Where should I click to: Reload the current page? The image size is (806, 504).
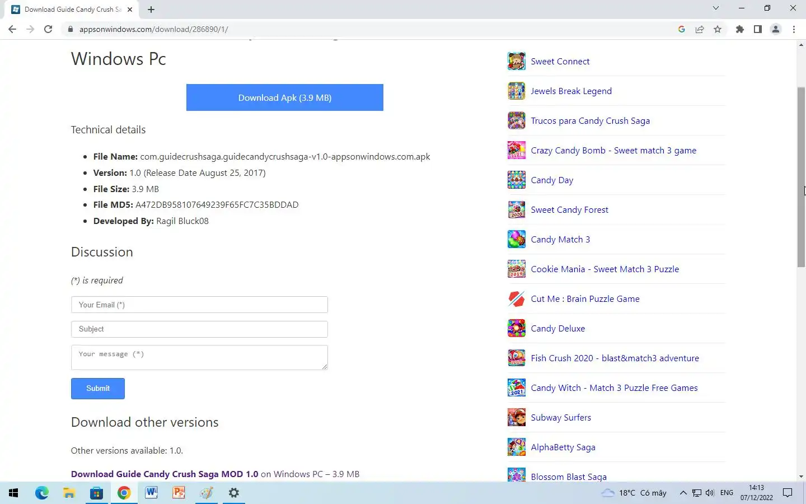48,29
